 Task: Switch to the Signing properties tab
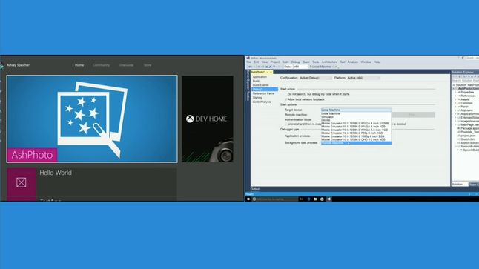point(257,98)
